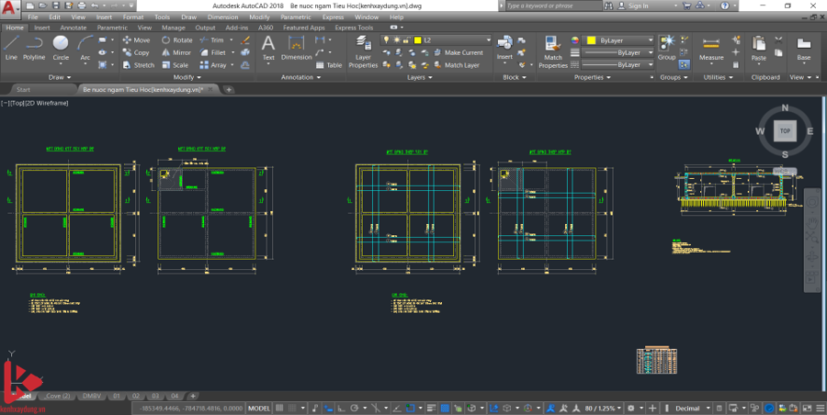This screenshot has height=415, width=827.
Task: Click the yellow ByLayer color swatch
Action: (x=589, y=40)
